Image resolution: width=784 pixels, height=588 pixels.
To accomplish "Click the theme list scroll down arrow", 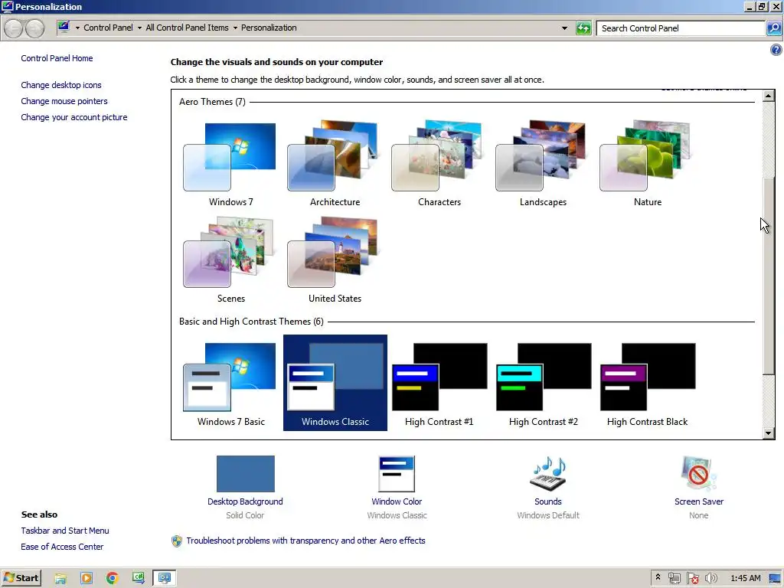I will click(769, 433).
